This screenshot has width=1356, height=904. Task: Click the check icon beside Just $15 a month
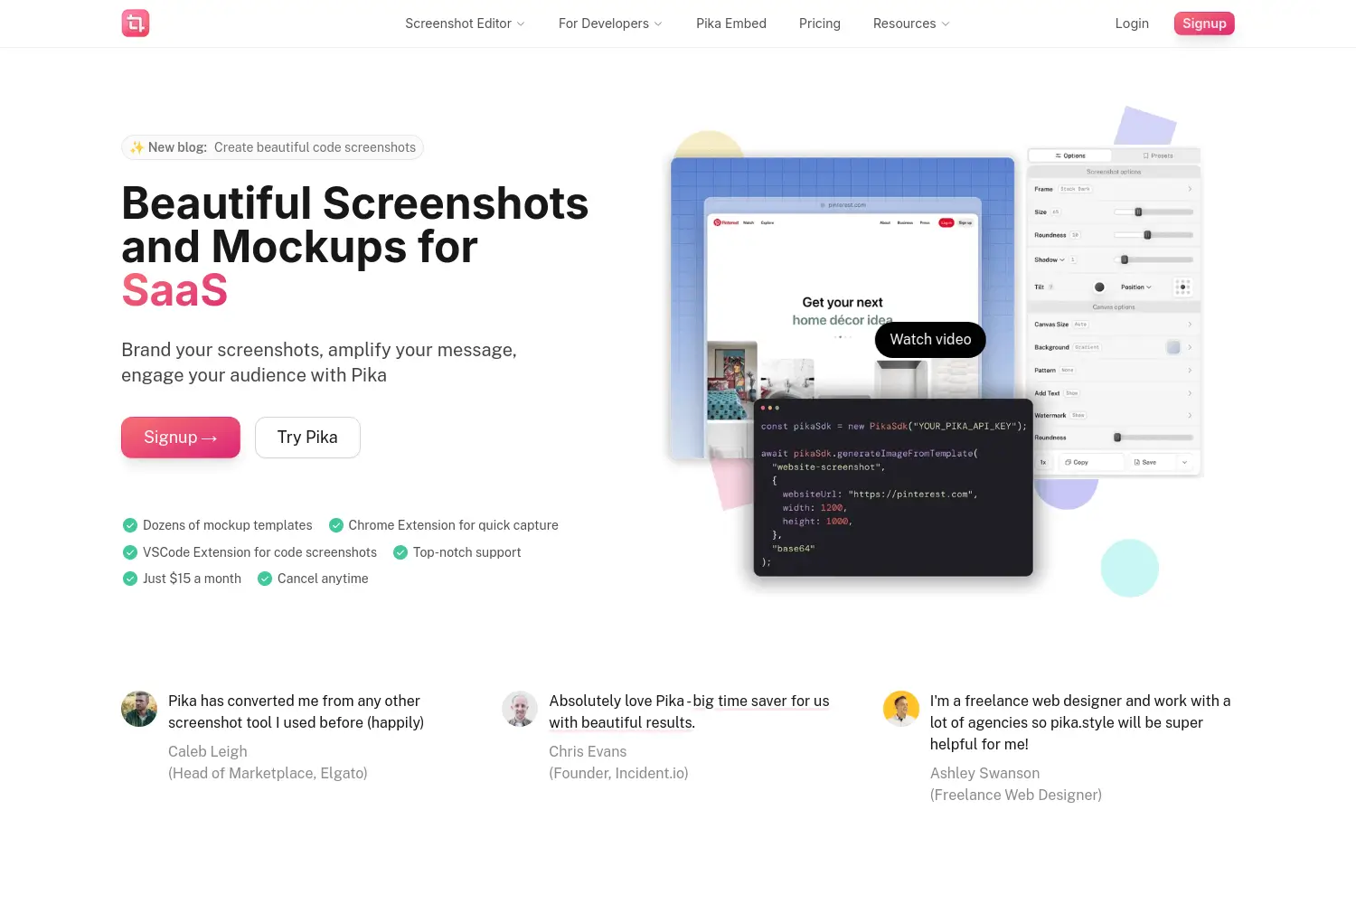(130, 579)
